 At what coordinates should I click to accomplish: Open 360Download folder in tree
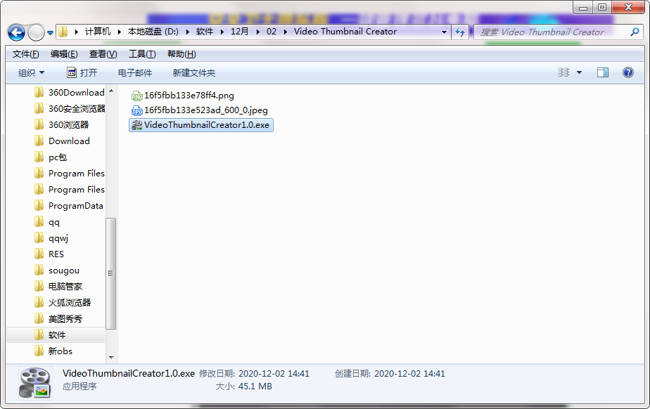point(76,93)
